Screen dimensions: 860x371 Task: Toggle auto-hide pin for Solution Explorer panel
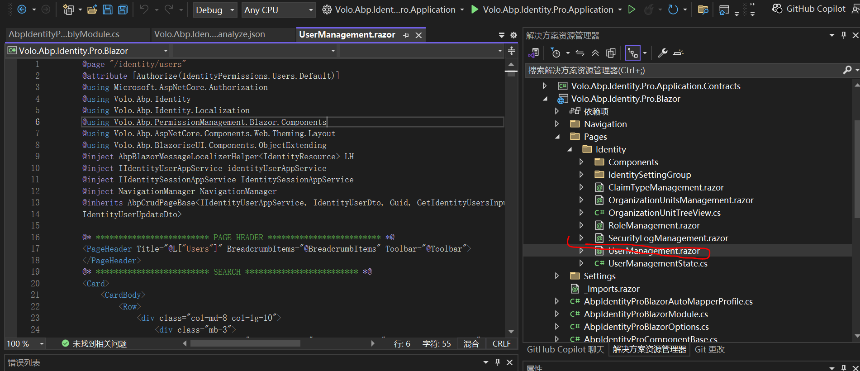pyautogui.click(x=844, y=35)
